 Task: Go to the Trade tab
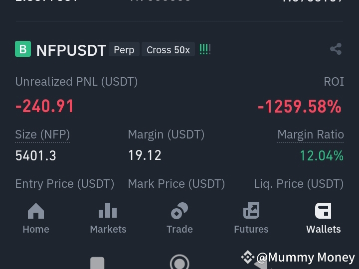(x=179, y=218)
